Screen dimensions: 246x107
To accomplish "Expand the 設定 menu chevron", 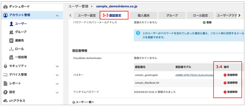I will pos(57,92).
